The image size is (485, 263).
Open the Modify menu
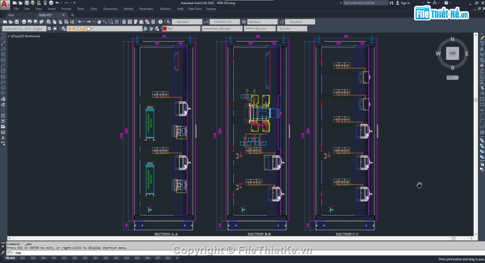pos(128,9)
